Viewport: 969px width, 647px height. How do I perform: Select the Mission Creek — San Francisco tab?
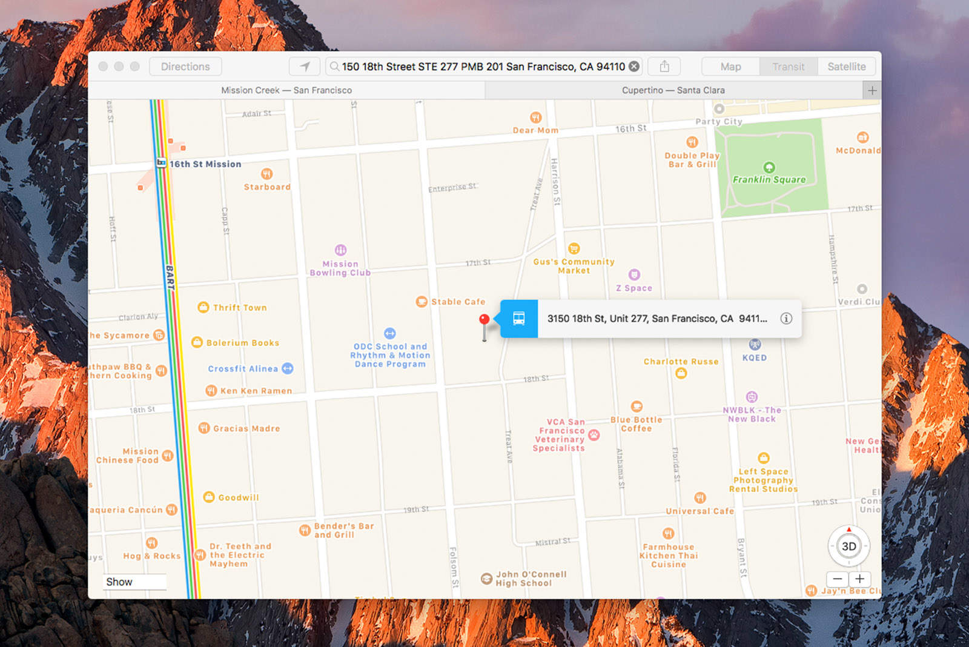tap(286, 90)
